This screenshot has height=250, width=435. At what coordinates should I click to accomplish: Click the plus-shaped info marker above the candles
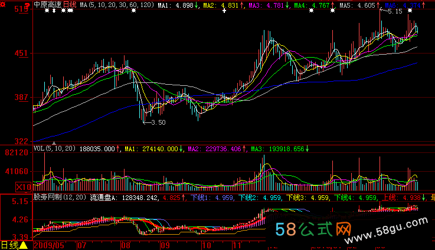[x=224, y=11]
